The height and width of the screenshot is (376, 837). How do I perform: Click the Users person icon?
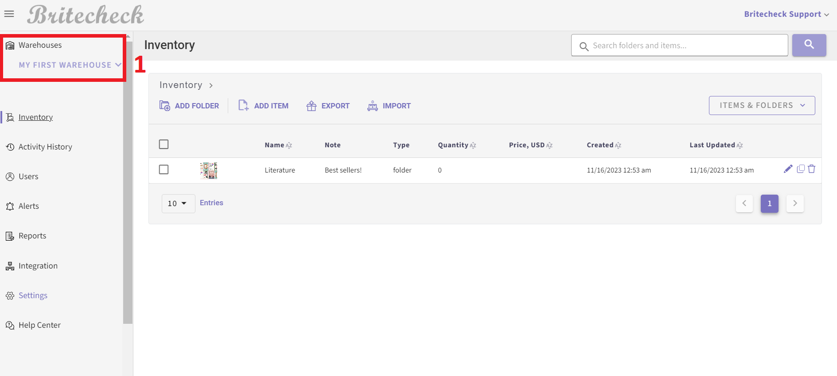[x=10, y=176]
